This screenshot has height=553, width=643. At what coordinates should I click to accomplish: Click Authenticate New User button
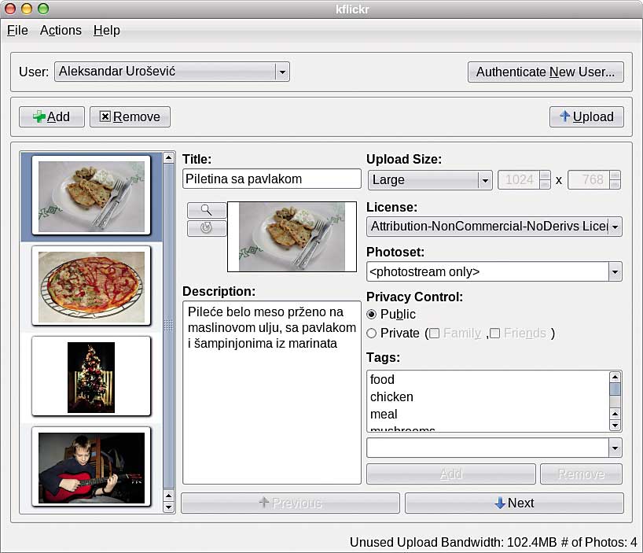pos(546,72)
